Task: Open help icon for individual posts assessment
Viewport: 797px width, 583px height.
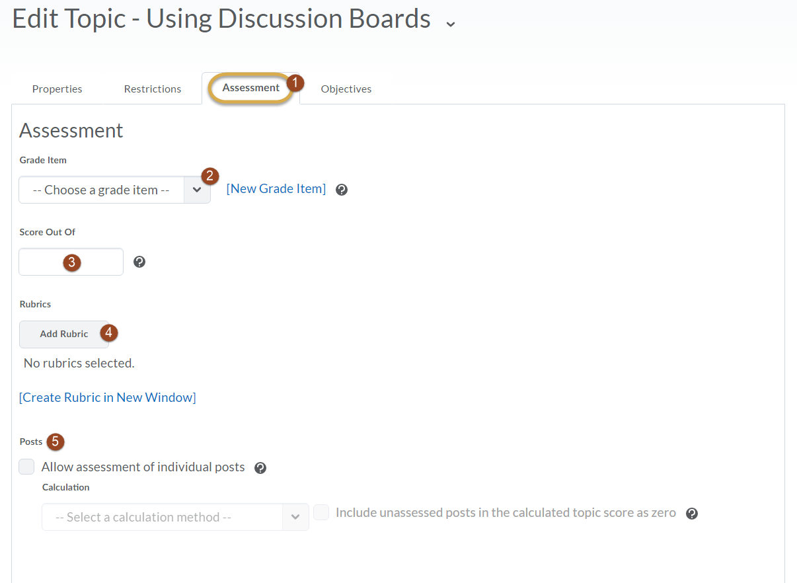Action: [260, 468]
